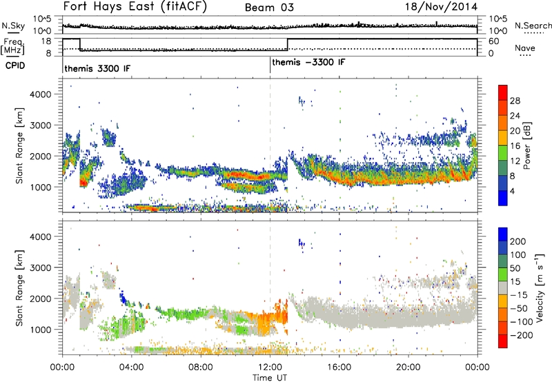Click 'Slant Range [km]' label of velocity panel

(x=19, y=288)
